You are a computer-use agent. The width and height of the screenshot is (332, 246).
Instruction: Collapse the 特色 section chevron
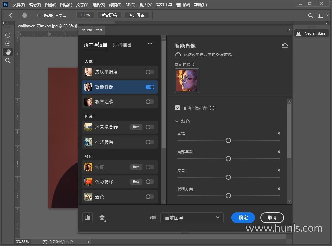click(x=177, y=121)
